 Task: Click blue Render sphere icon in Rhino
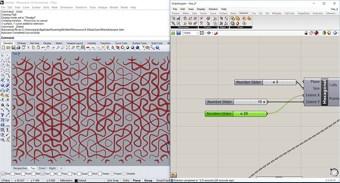point(137,48)
